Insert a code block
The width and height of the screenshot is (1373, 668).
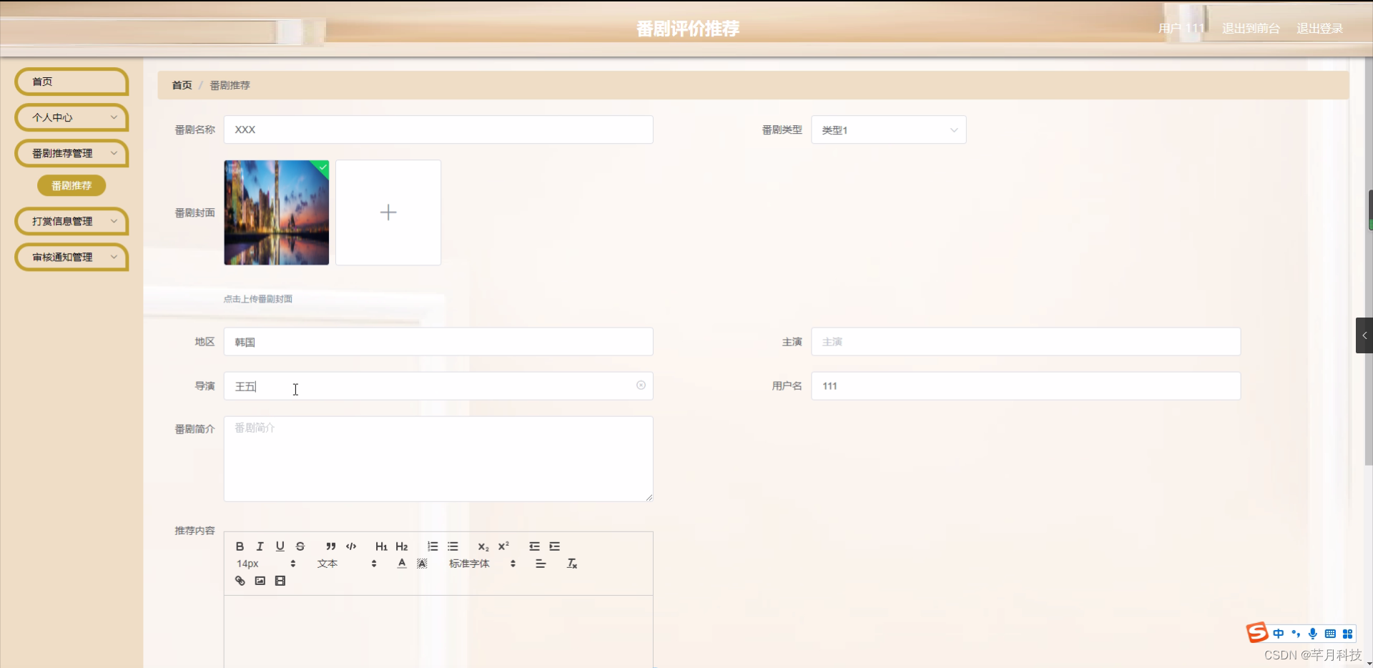point(350,546)
